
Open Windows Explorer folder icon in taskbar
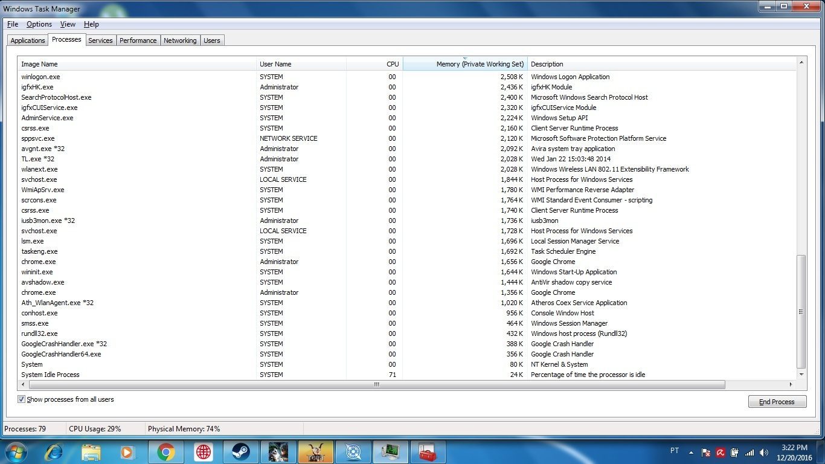91,452
